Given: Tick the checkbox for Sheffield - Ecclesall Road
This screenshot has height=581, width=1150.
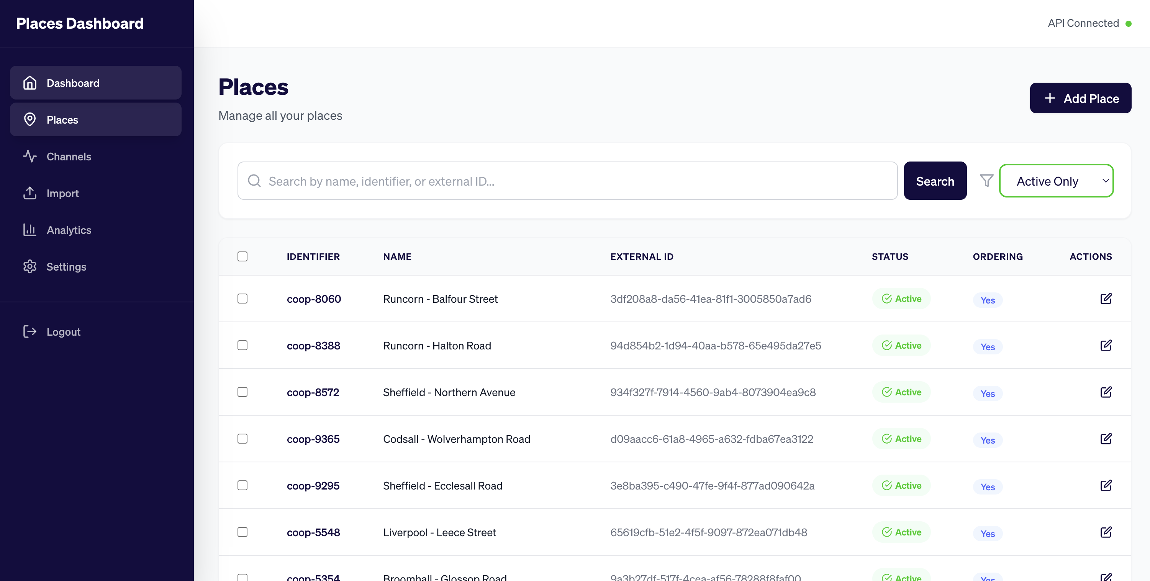Looking at the screenshot, I should (x=242, y=486).
